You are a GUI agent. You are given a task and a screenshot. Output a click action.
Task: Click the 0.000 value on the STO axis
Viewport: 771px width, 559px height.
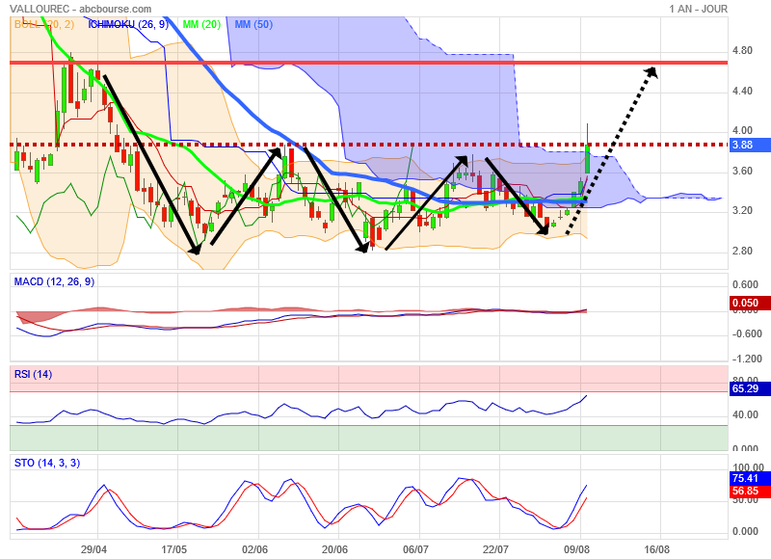click(x=745, y=531)
